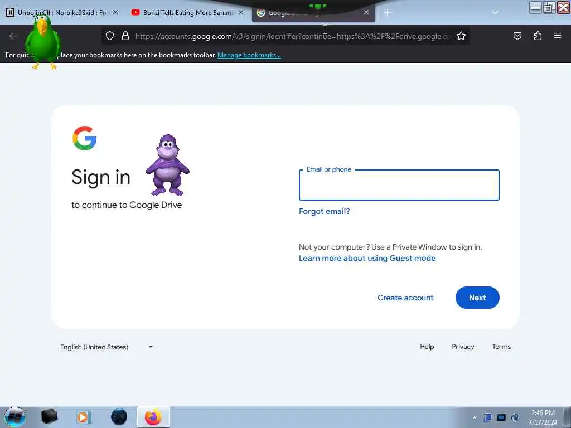
Task: Open the Extensions puzzle icon
Action: point(538,36)
